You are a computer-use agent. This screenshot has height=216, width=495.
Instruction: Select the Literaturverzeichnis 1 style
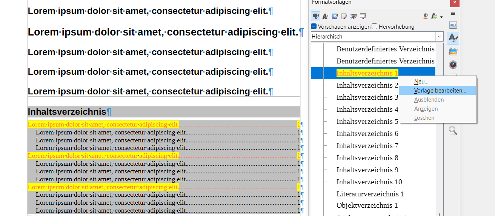point(370,194)
